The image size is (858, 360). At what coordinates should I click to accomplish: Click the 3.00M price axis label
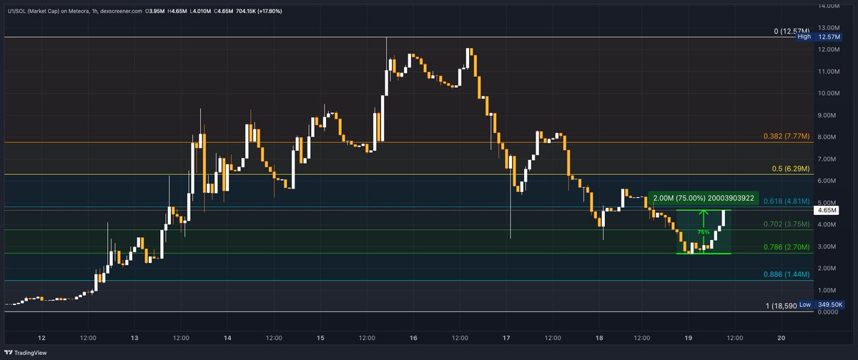[828, 247]
